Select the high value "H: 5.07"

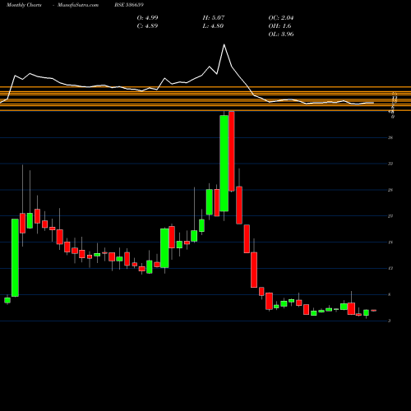click(214, 18)
